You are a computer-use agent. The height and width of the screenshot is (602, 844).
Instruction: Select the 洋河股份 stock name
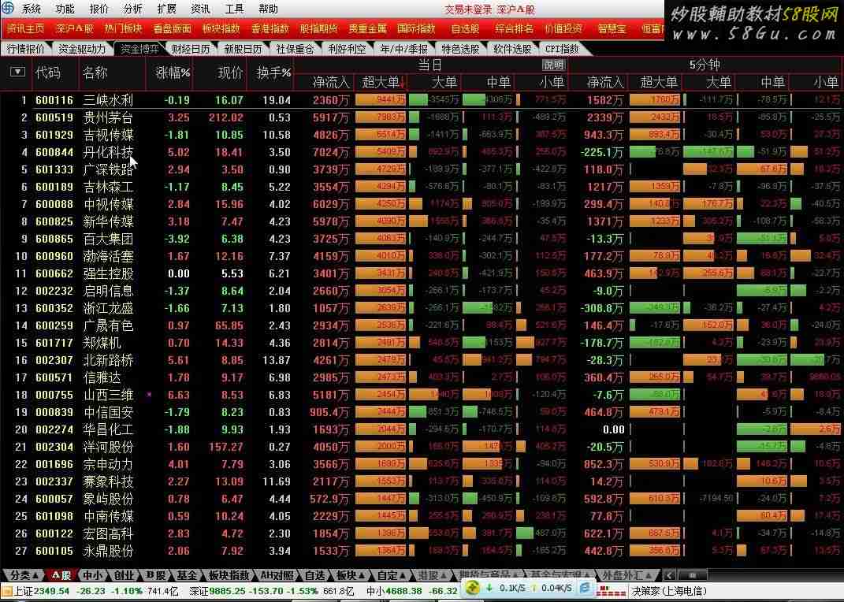(x=108, y=447)
